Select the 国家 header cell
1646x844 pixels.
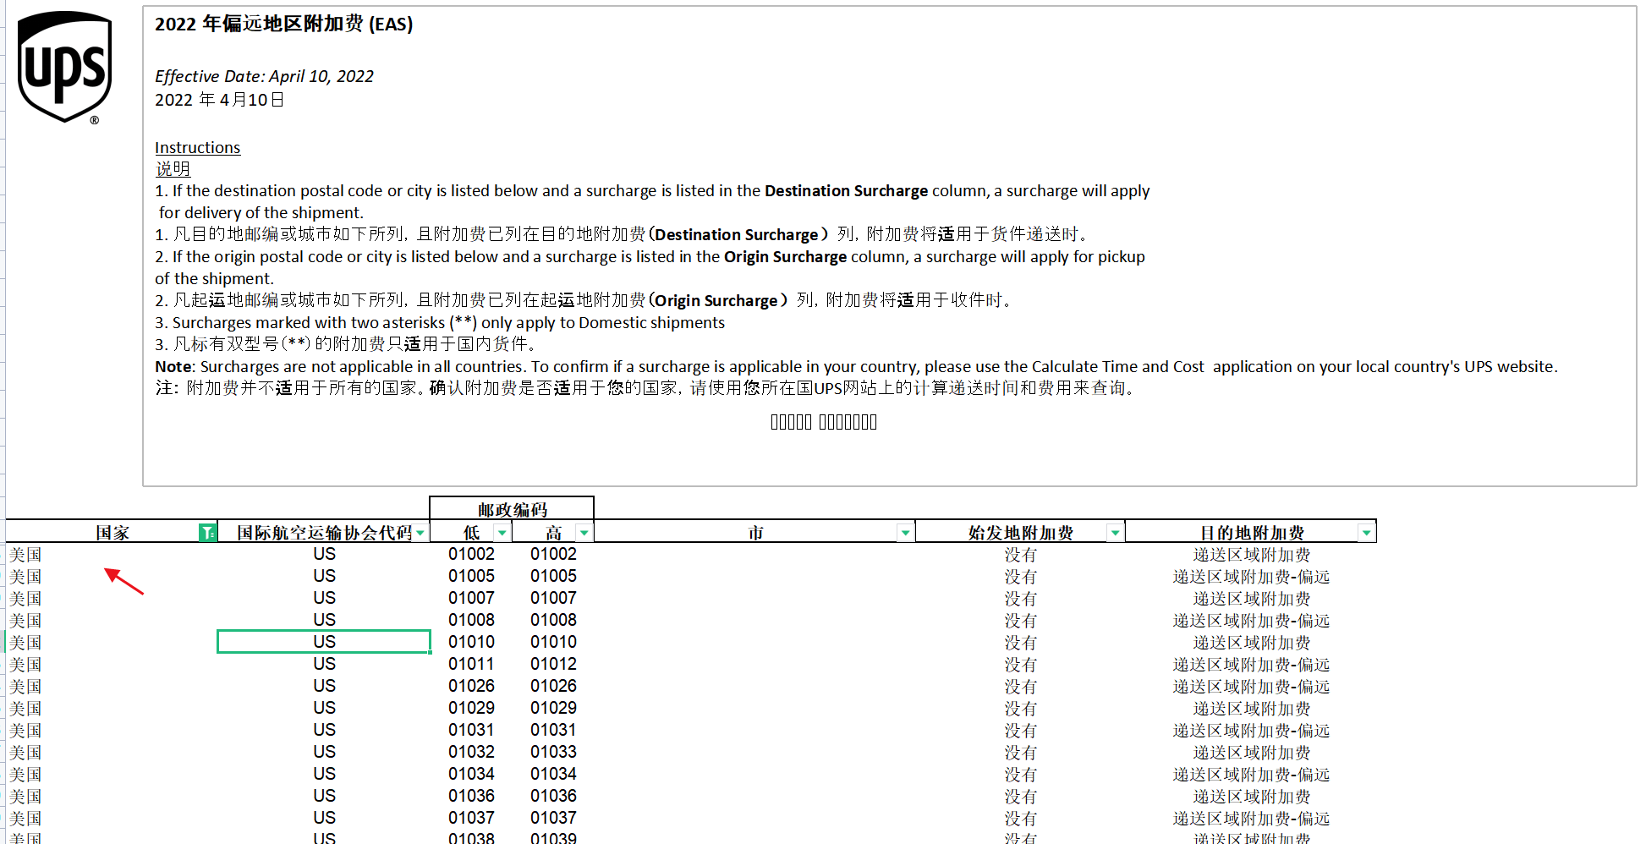(x=112, y=533)
